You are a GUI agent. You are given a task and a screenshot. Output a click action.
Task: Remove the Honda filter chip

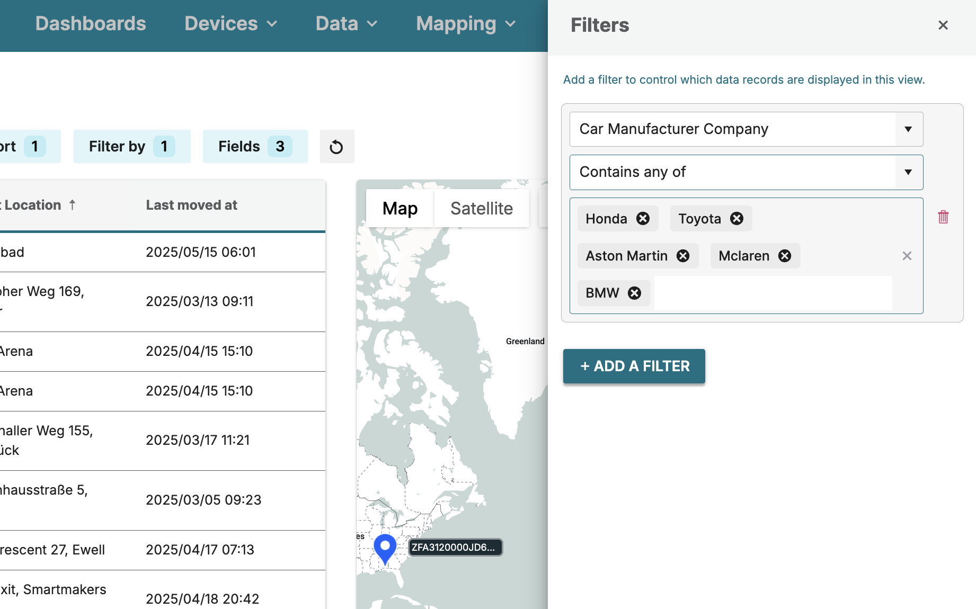pyautogui.click(x=643, y=219)
